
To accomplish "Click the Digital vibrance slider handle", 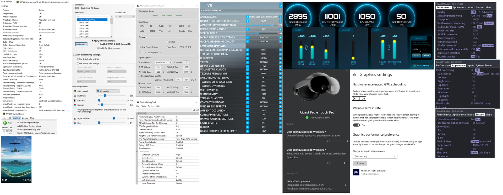I will pyautogui.click(x=114, y=118).
